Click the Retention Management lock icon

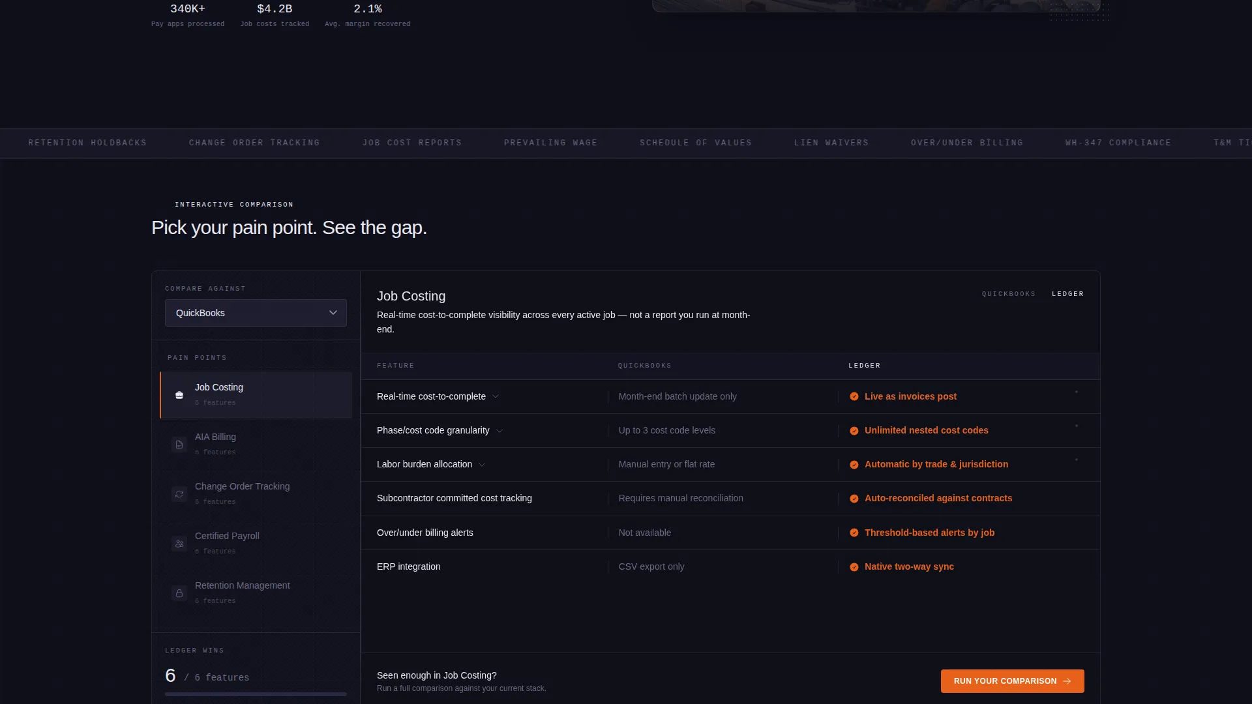tap(179, 593)
